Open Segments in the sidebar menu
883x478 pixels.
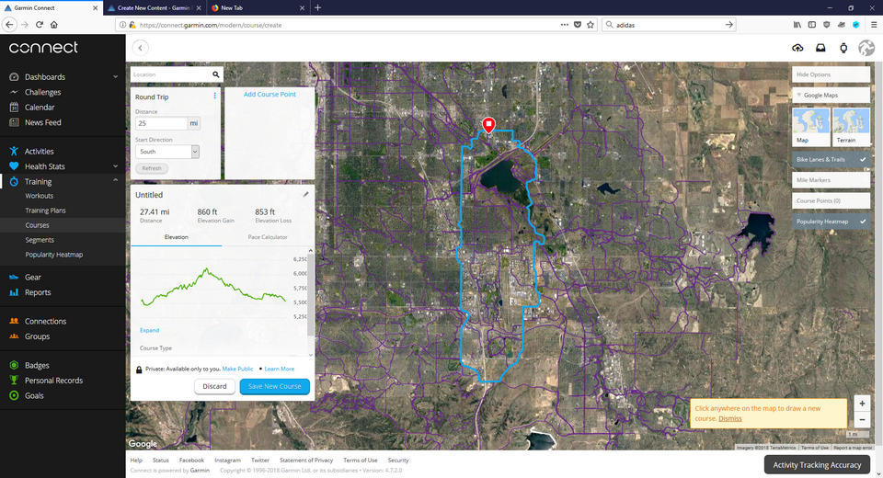(x=40, y=240)
